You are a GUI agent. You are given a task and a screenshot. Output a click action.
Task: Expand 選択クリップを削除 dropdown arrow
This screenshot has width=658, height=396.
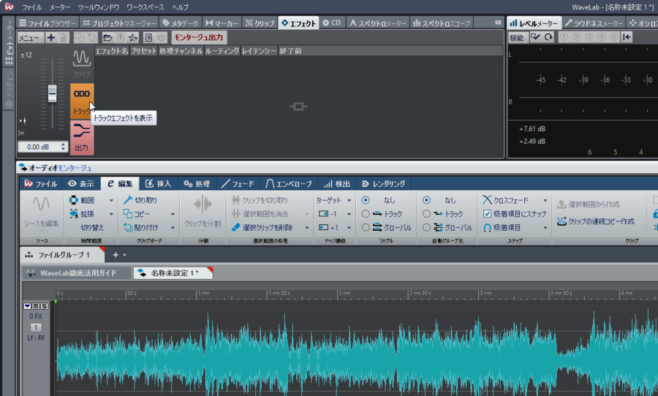[307, 228]
